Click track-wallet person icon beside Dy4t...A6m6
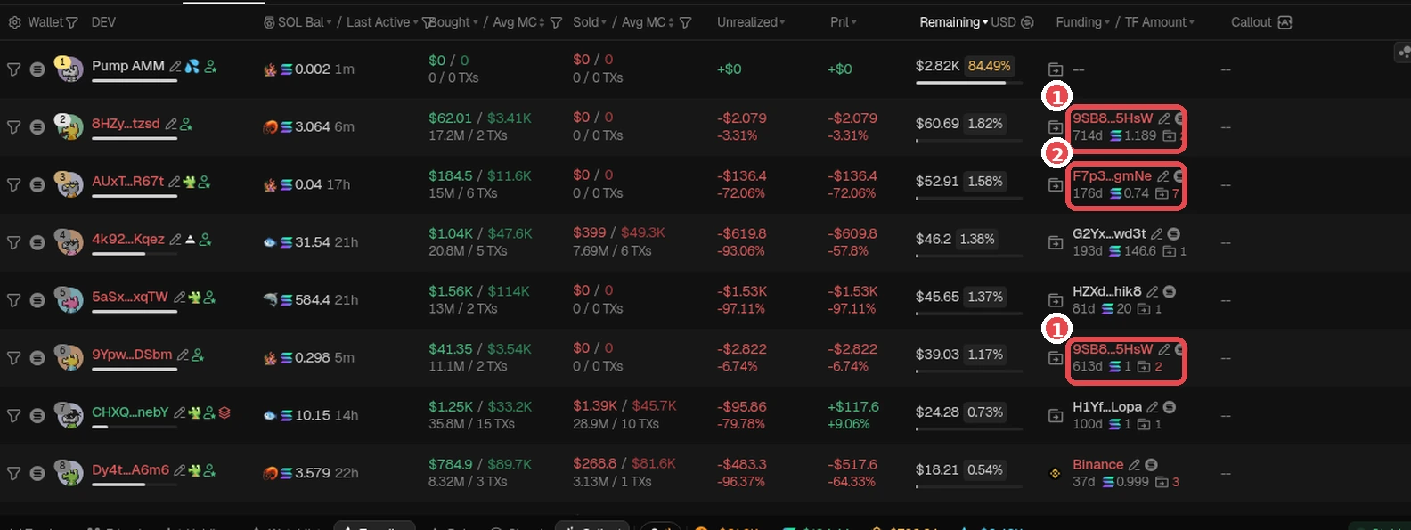 coord(209,470)
